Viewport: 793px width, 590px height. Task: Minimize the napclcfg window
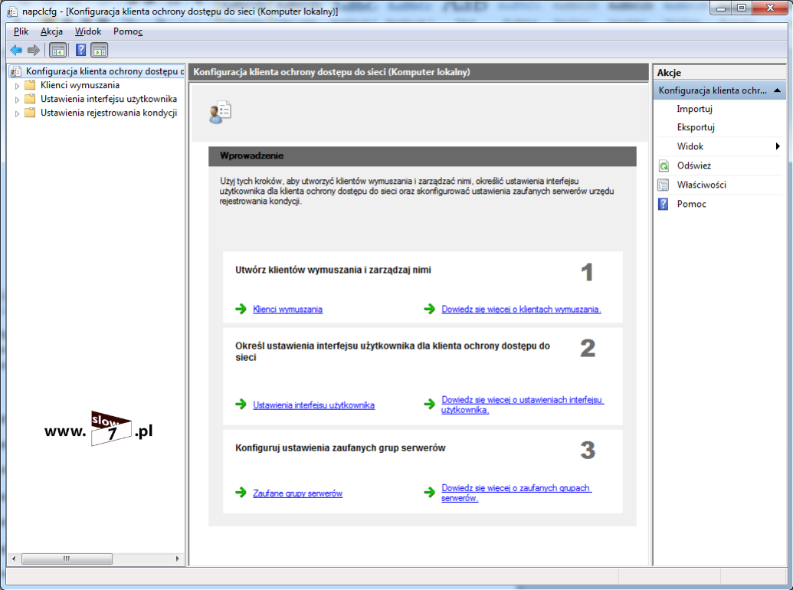(x=721, y=8)
